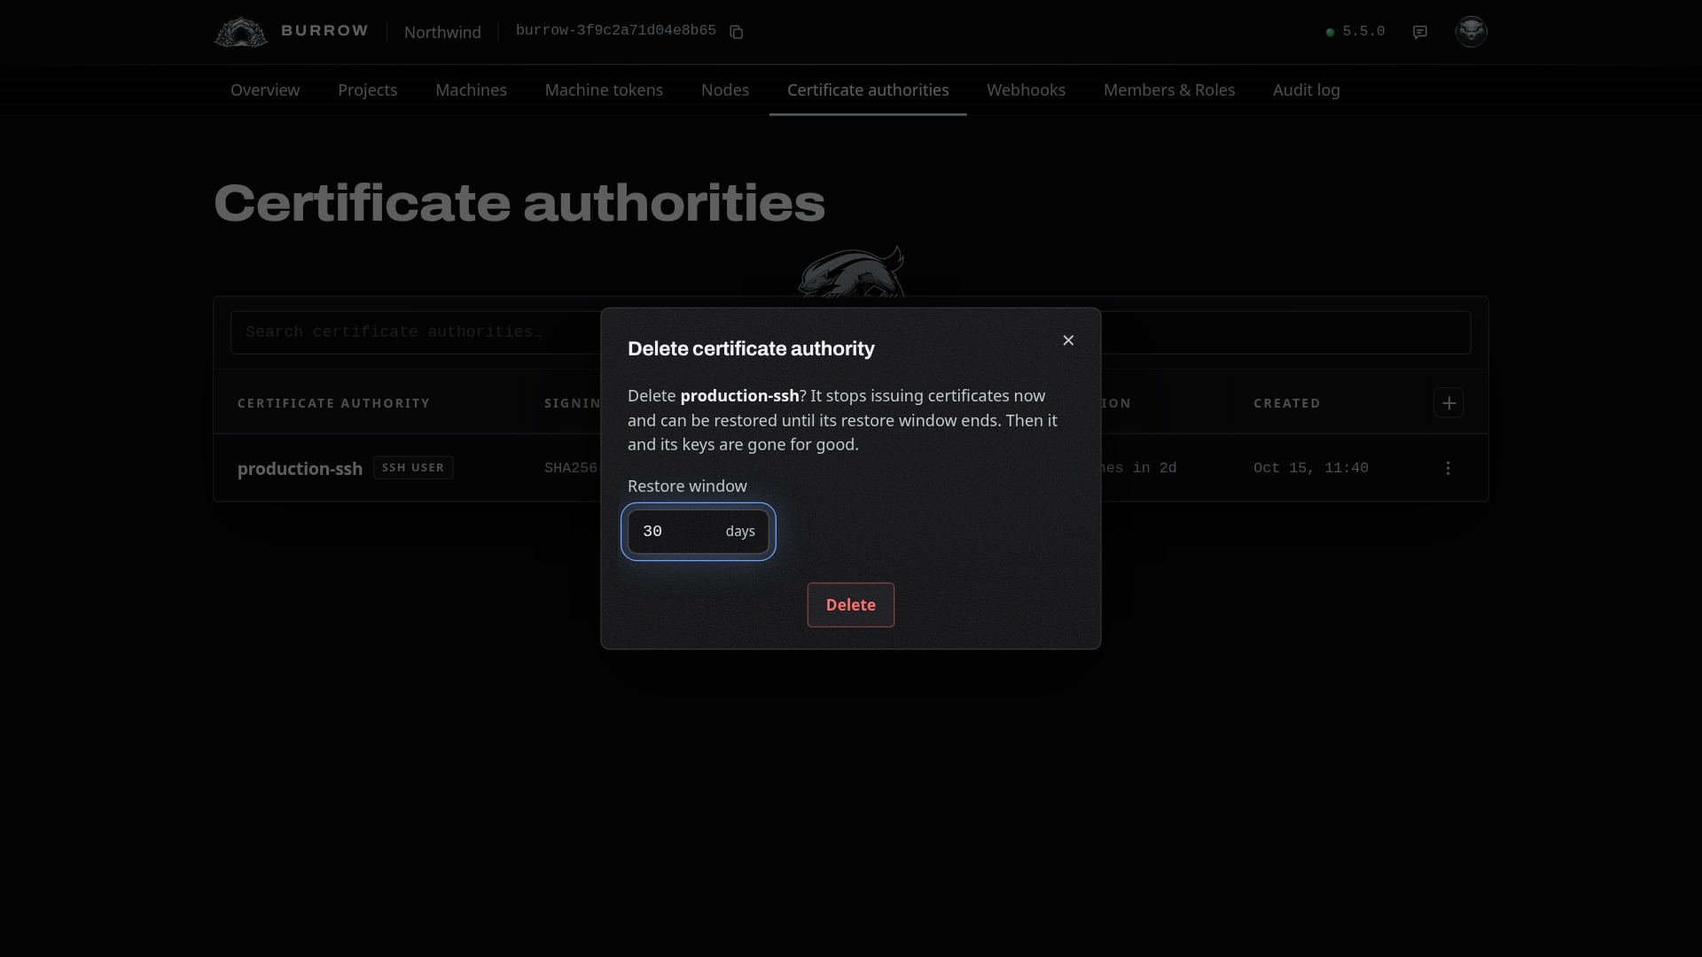Click the Delete certificate authority dialog title
1702x957 pixels.
coord(751,349)
